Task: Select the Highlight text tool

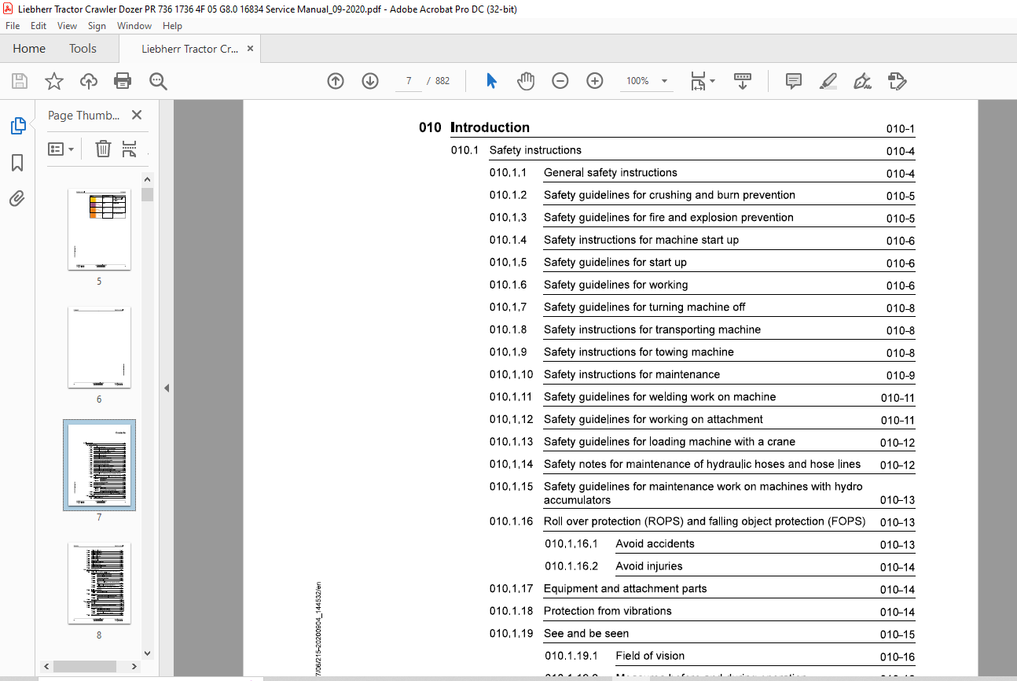Action: pos(828,81)
